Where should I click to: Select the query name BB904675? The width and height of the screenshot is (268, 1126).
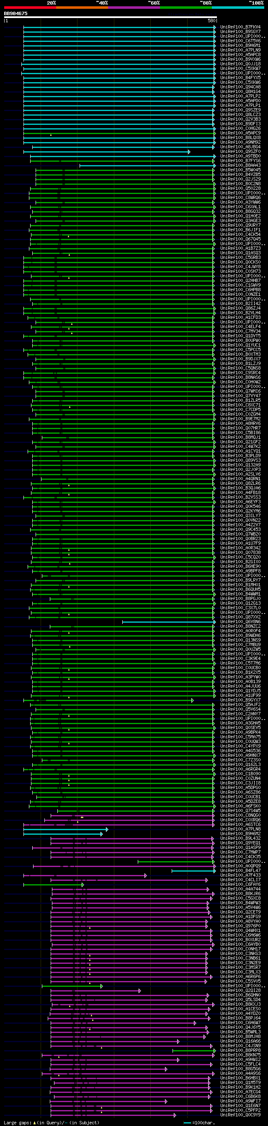point(16,13)
